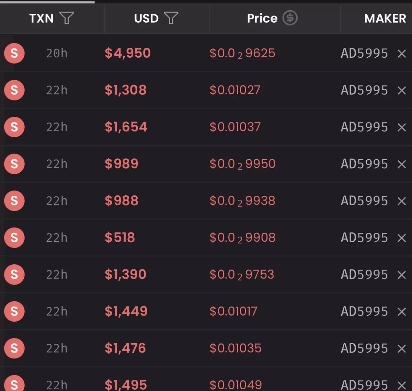Clear maker filter on the $988 row
412x391 pixels.
point(401,201)
